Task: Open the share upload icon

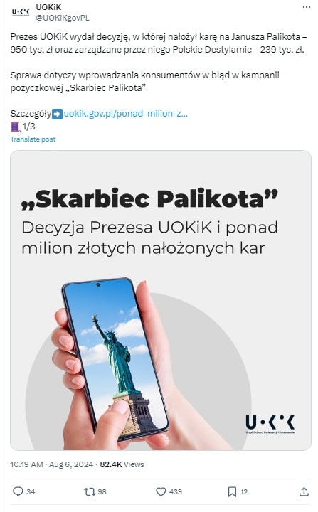Action: (x=304, y=491)
